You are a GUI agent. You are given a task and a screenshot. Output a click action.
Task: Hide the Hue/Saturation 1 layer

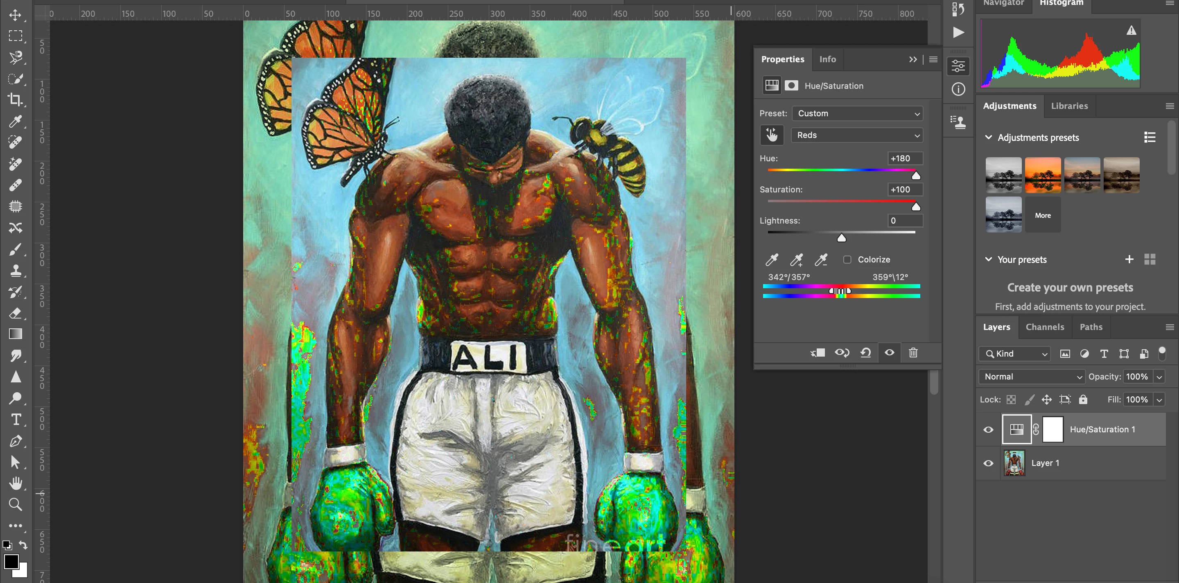point(988,429)
